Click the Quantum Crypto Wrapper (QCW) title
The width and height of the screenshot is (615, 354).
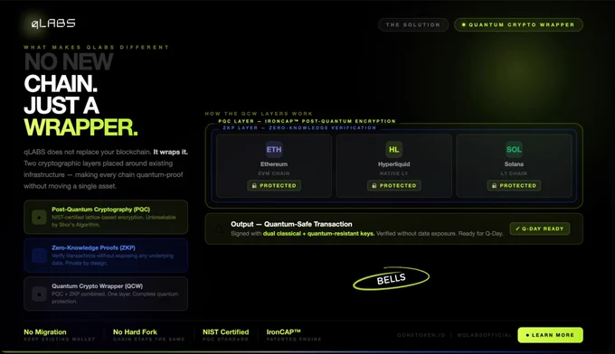coord(98,286)
